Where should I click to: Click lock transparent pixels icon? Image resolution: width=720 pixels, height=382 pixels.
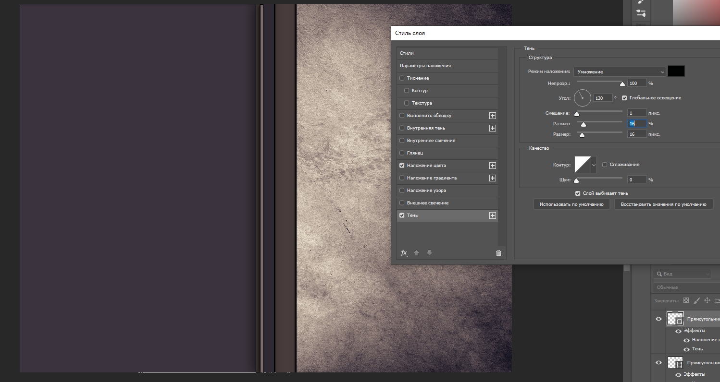686,300
